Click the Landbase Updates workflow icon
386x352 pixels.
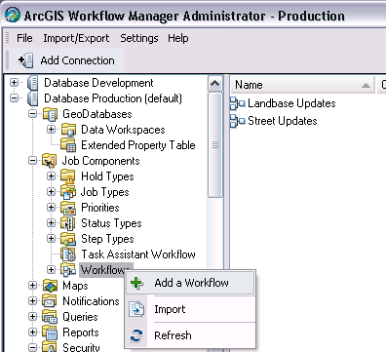click(238, 103)
